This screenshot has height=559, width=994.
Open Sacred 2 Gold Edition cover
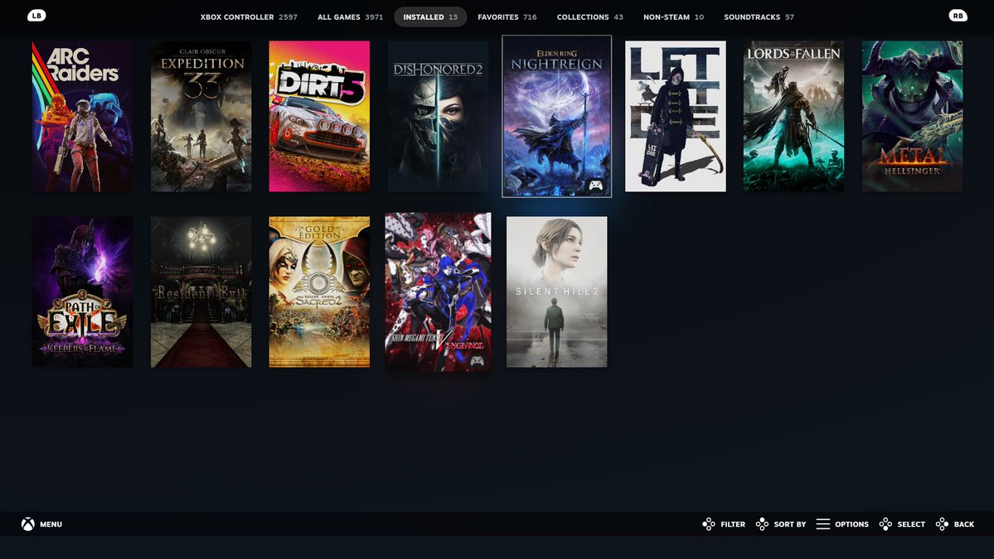tap(319, 292)
